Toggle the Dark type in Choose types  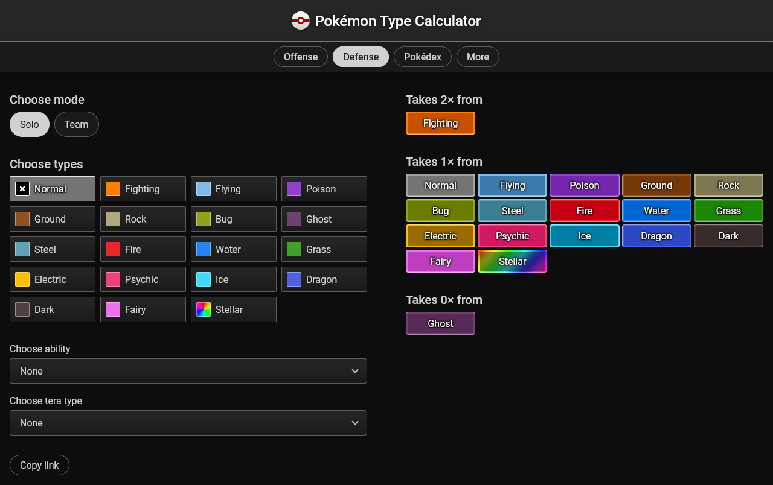53,309
